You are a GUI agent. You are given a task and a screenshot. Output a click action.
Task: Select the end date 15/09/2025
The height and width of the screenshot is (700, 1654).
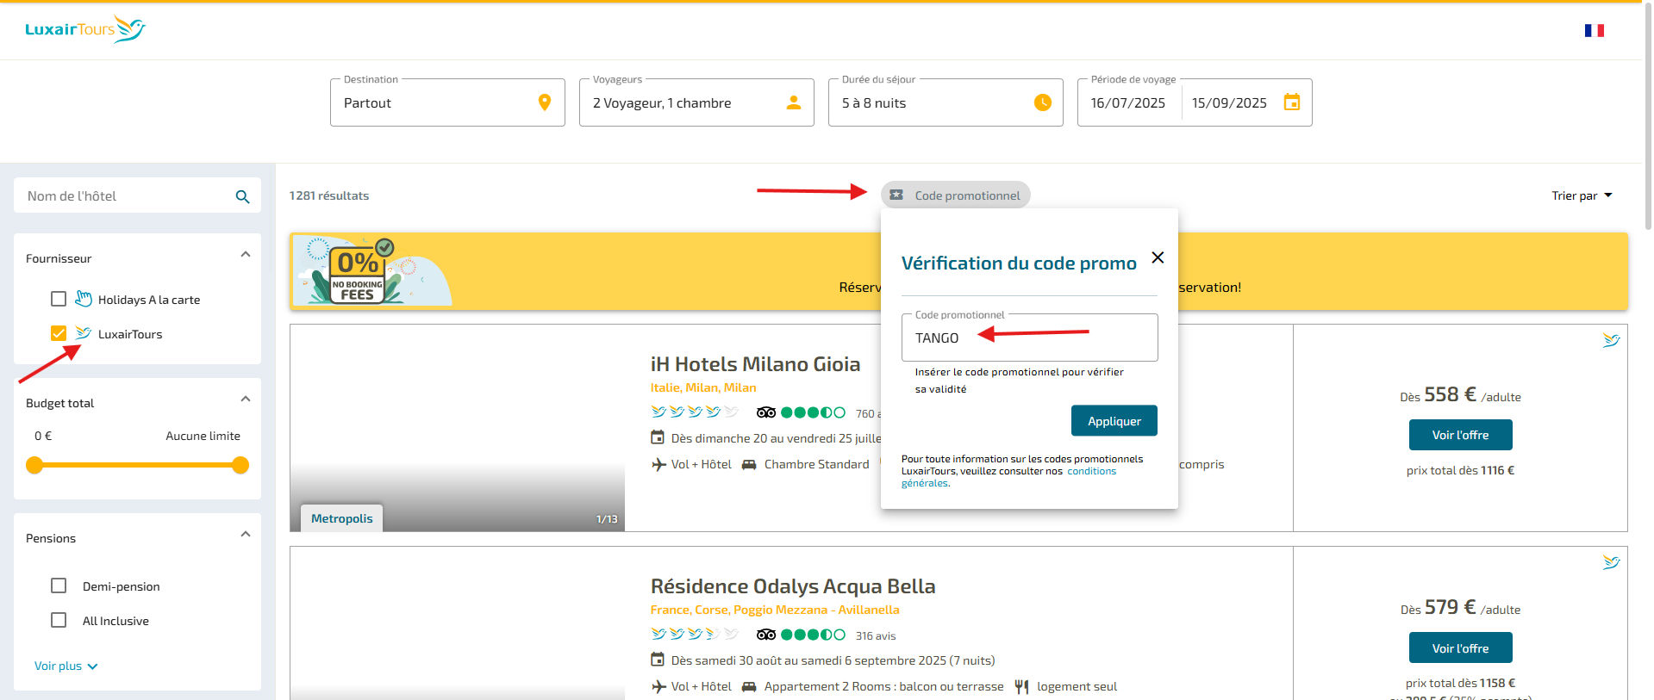pos(1229,103)
